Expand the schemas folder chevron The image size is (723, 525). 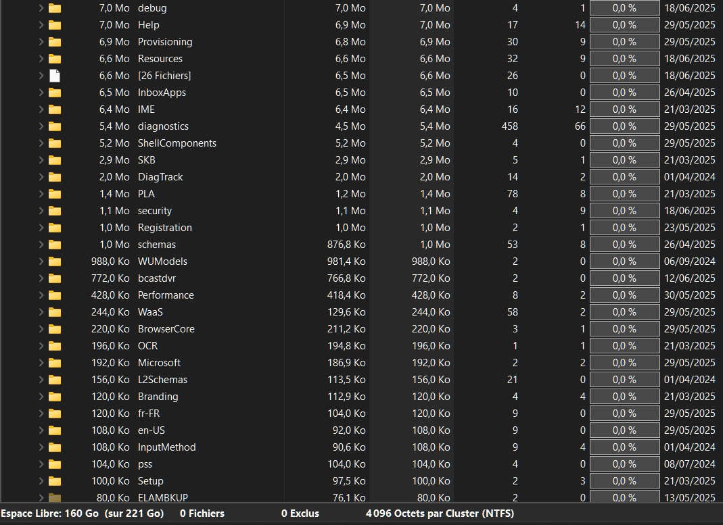(x=41, y=245)
